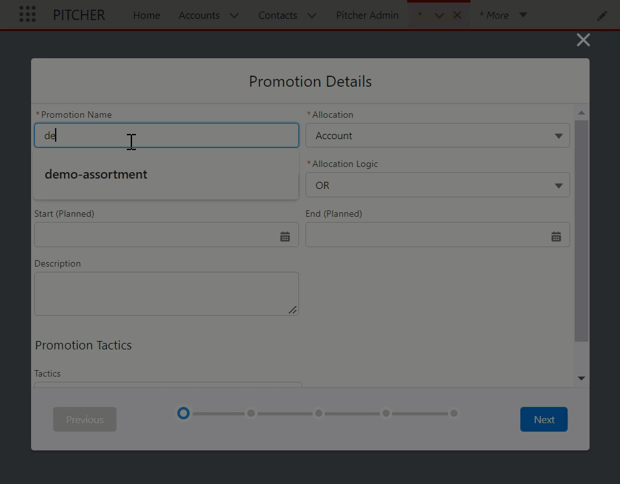This screenshot has height=484, width=620.
Task: Go to the Home tab
Action: (x=146, y=16)
